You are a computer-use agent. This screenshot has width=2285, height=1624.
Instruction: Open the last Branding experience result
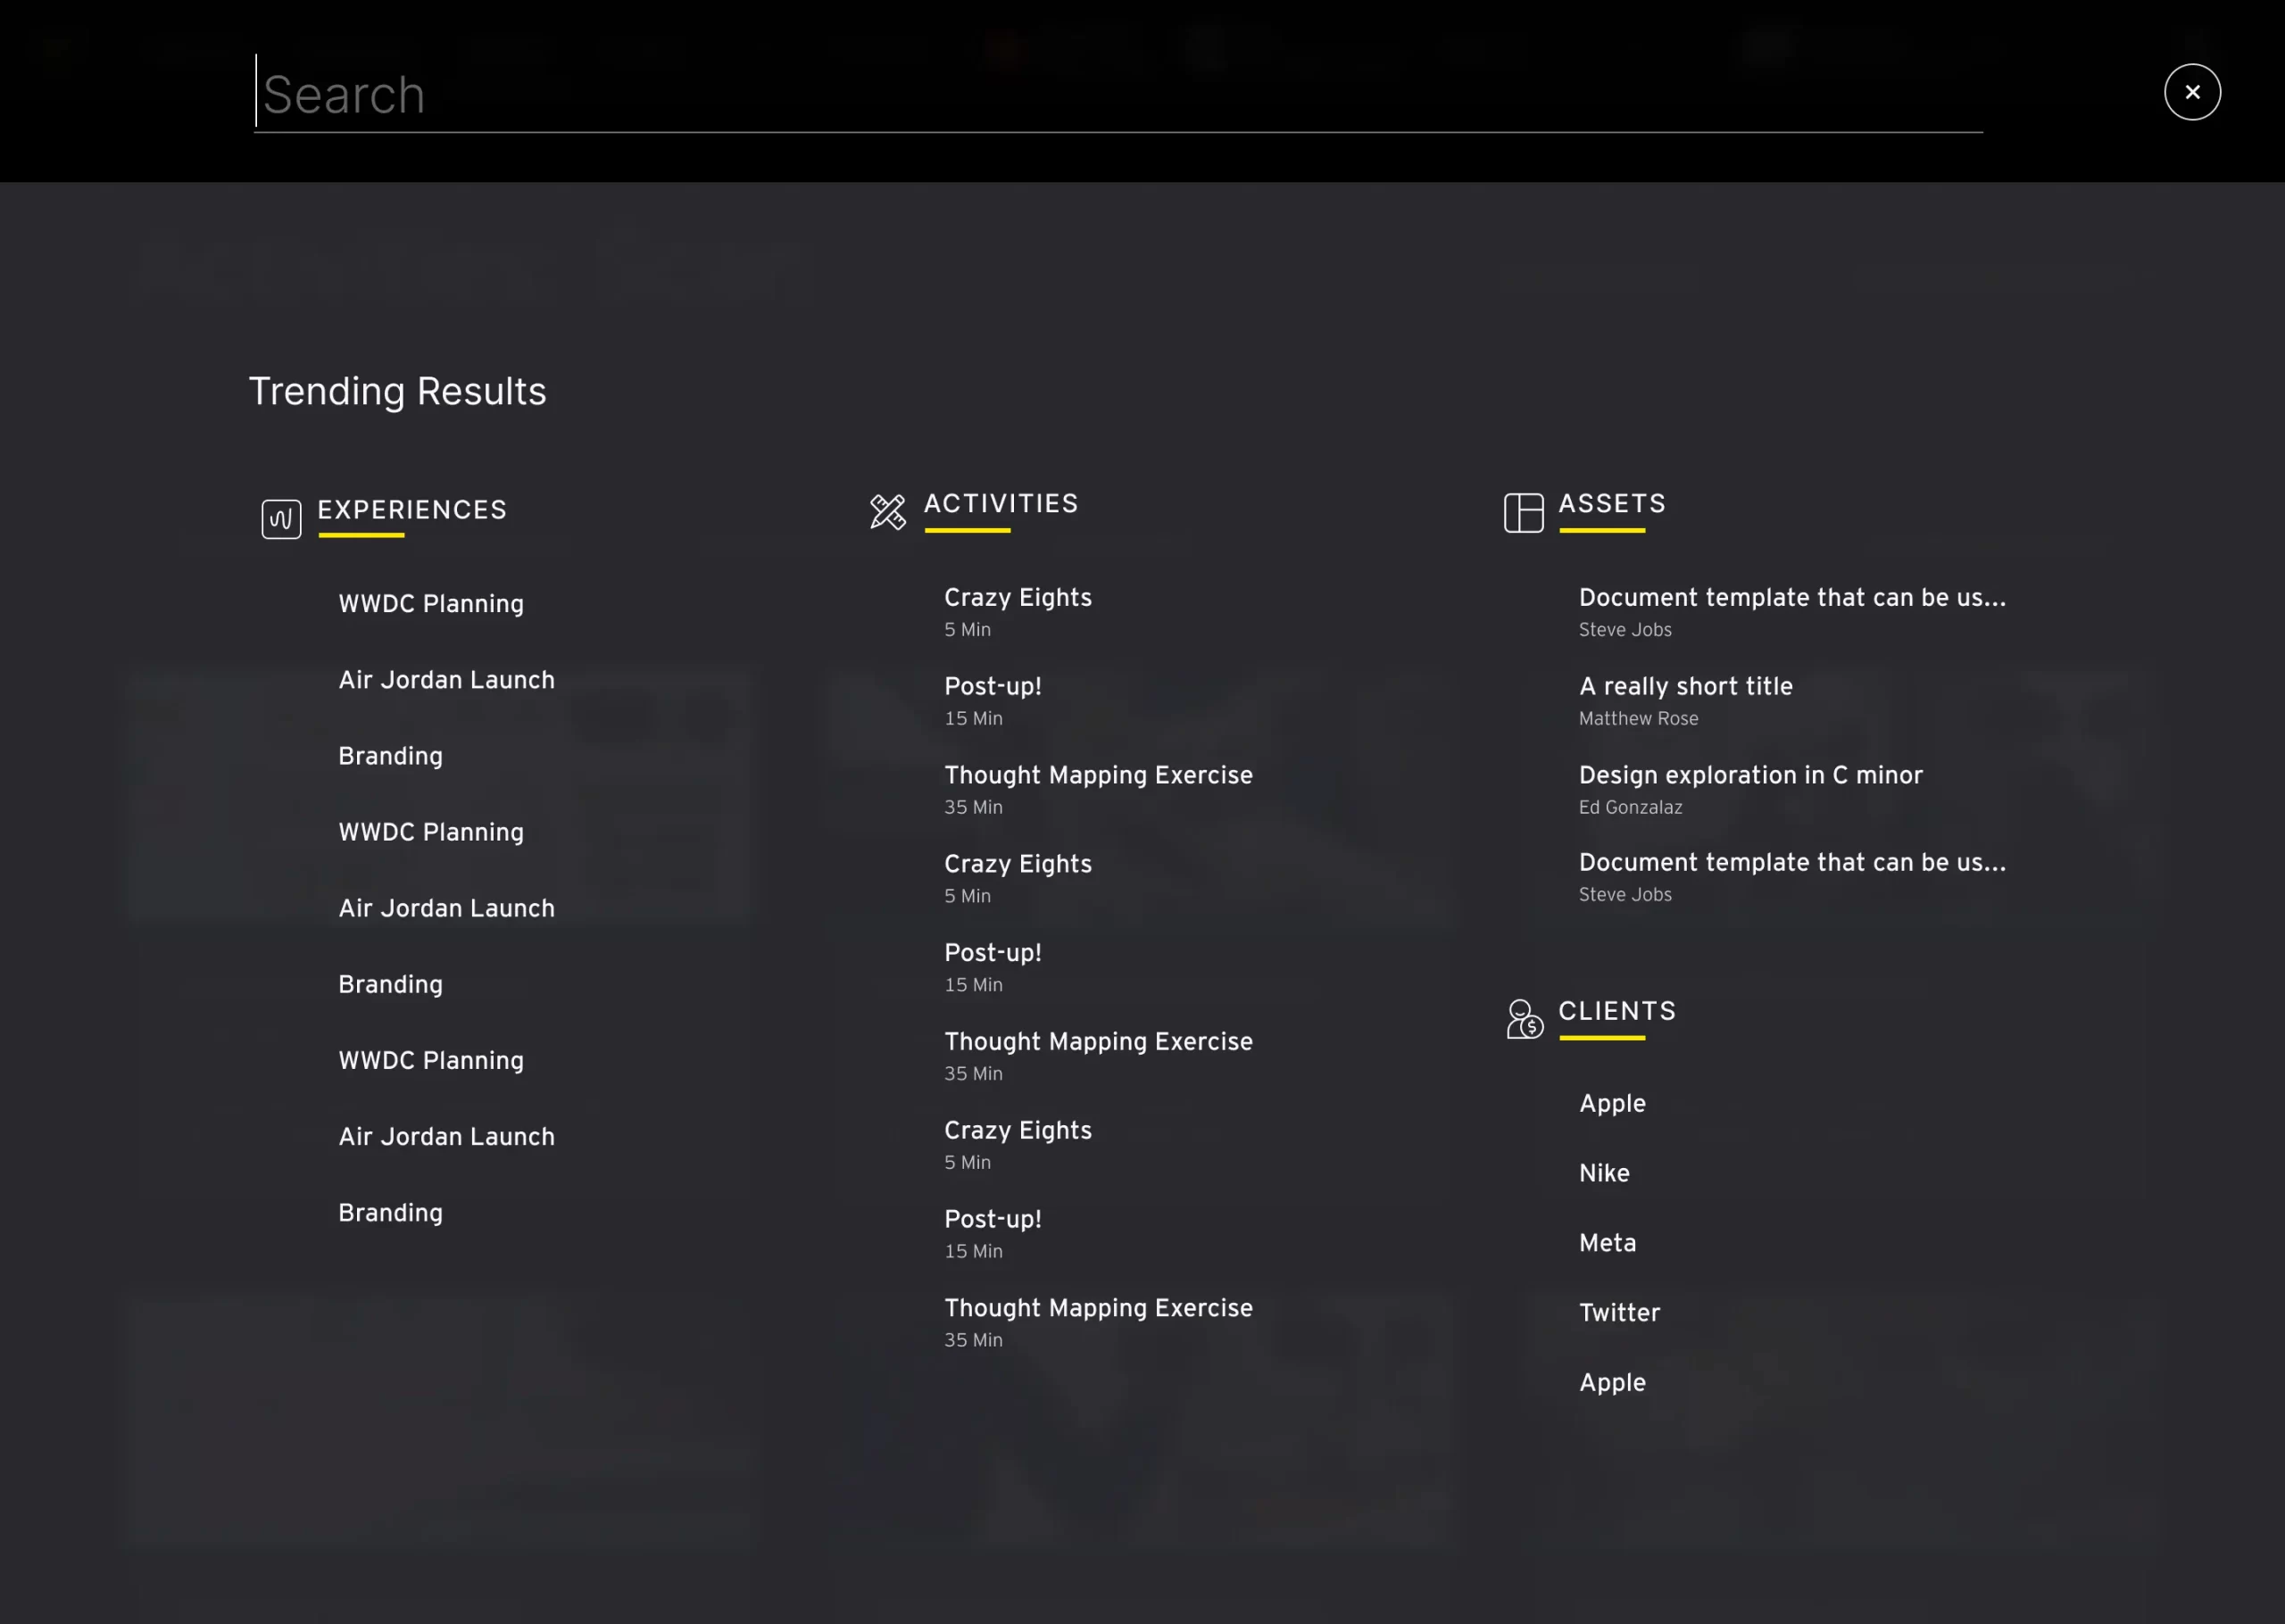click(390, 1212)
